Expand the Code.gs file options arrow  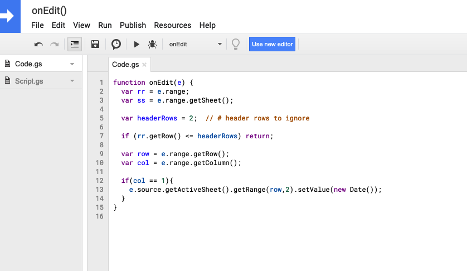[72, 64]
